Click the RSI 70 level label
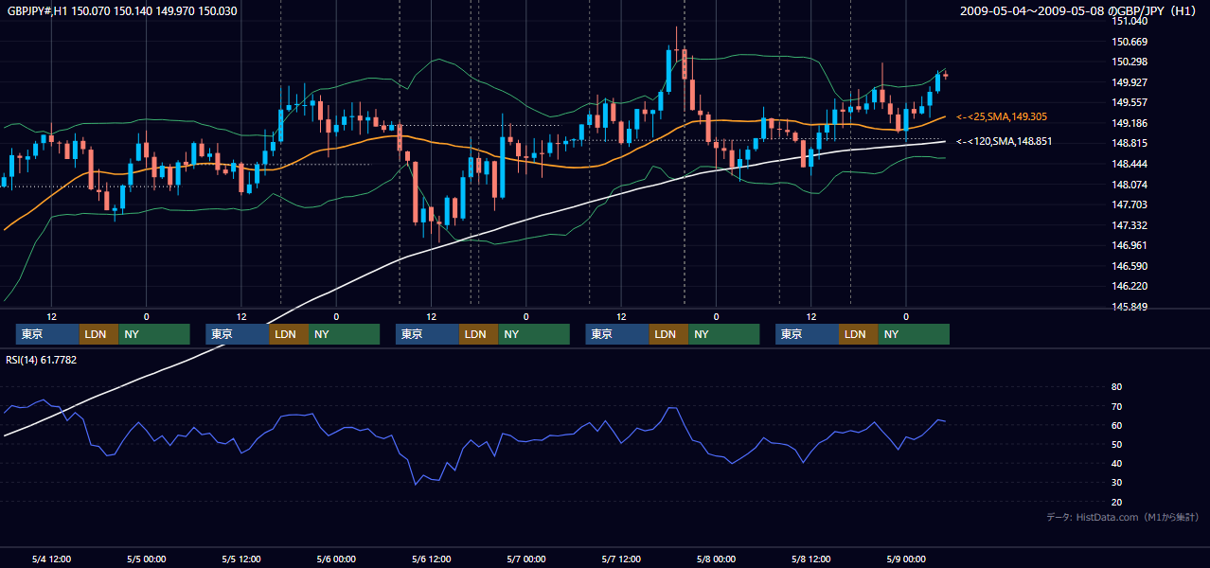1210x568 pixels. (x=1117, y=406)
